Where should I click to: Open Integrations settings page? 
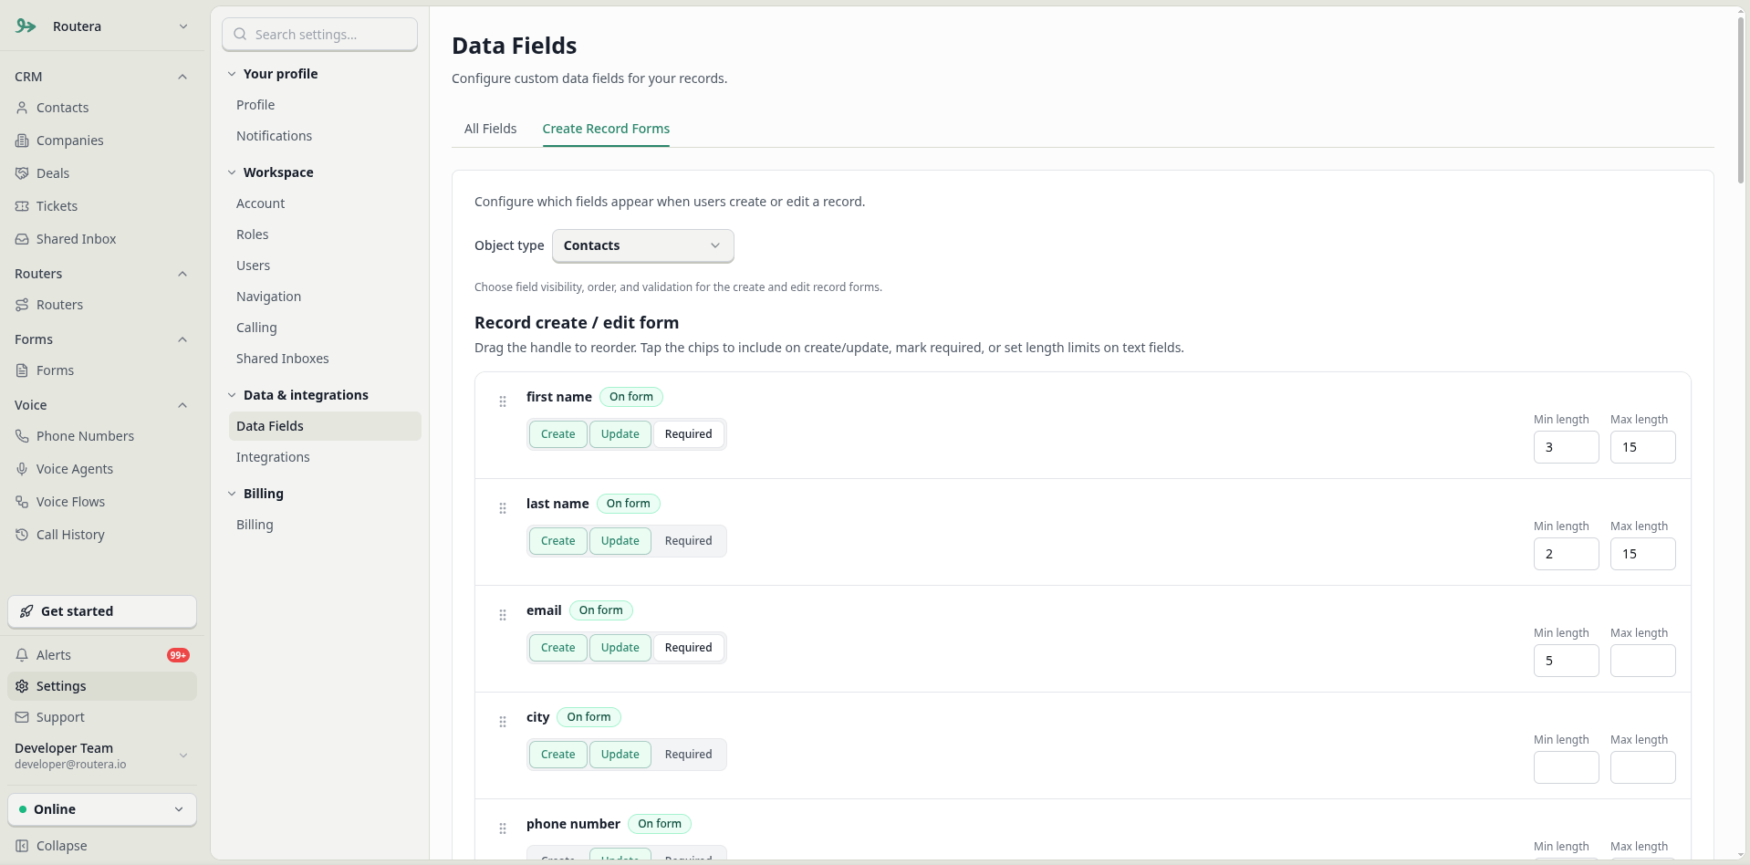point(273,457)
